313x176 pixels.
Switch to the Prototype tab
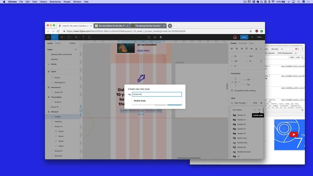[x=243, y=43]
